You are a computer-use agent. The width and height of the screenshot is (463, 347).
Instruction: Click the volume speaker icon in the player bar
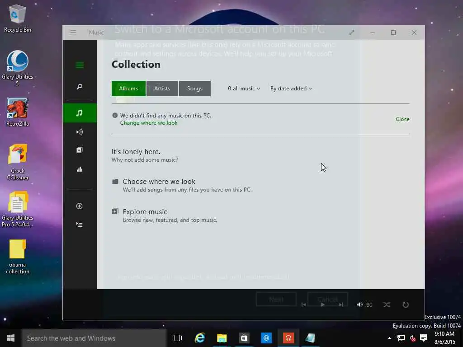tap(359, 305)
